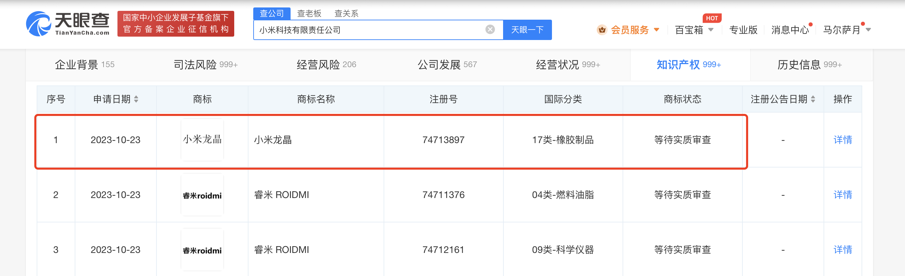Switch to the 查关系 search tab

coord(346,13)
